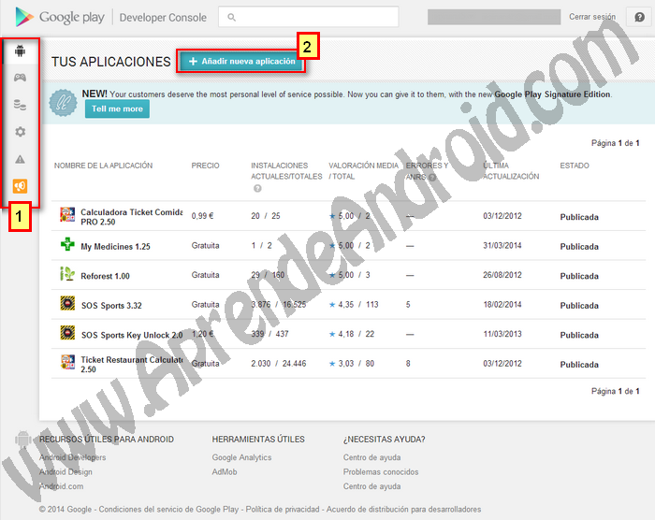Click My Medicines green cross icon
The width and height of the screenshot is (655, 520).
pos(67,244)
